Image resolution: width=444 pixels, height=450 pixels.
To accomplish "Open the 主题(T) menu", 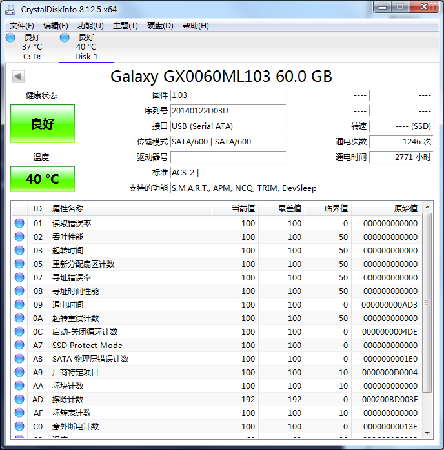I will (125, 26).
